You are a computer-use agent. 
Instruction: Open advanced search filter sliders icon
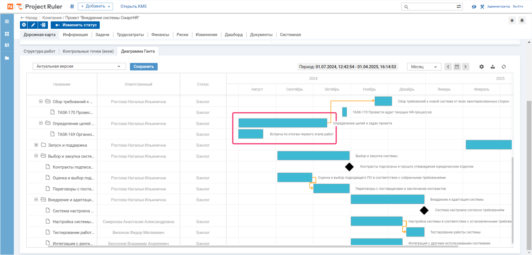[x=459, y=7]
